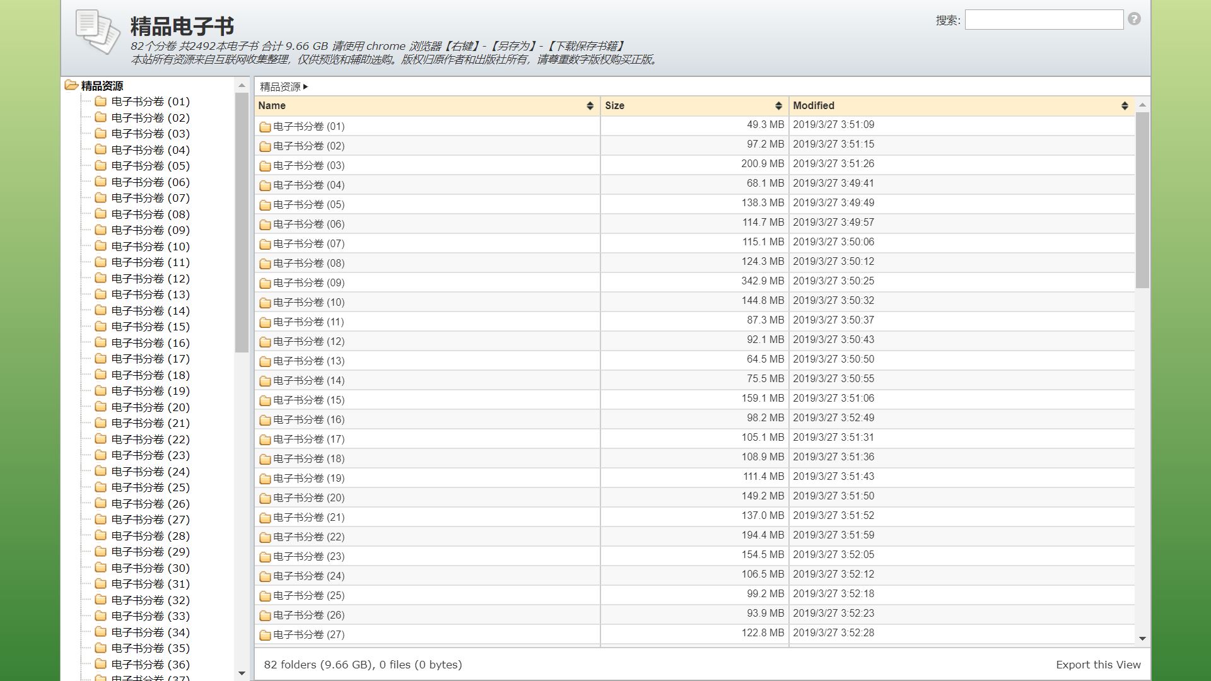The image size is (1211, 681).
Task: Sort list by Size column arrows
Action: tap(778, 106)
